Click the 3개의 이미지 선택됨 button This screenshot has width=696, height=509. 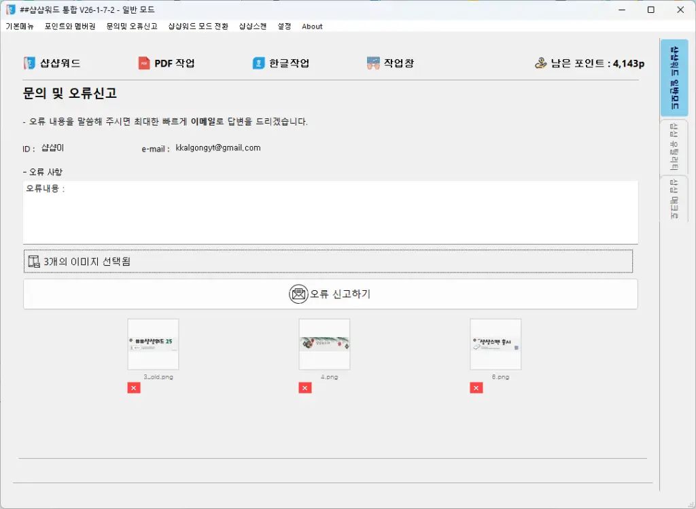tap(328, 261)
